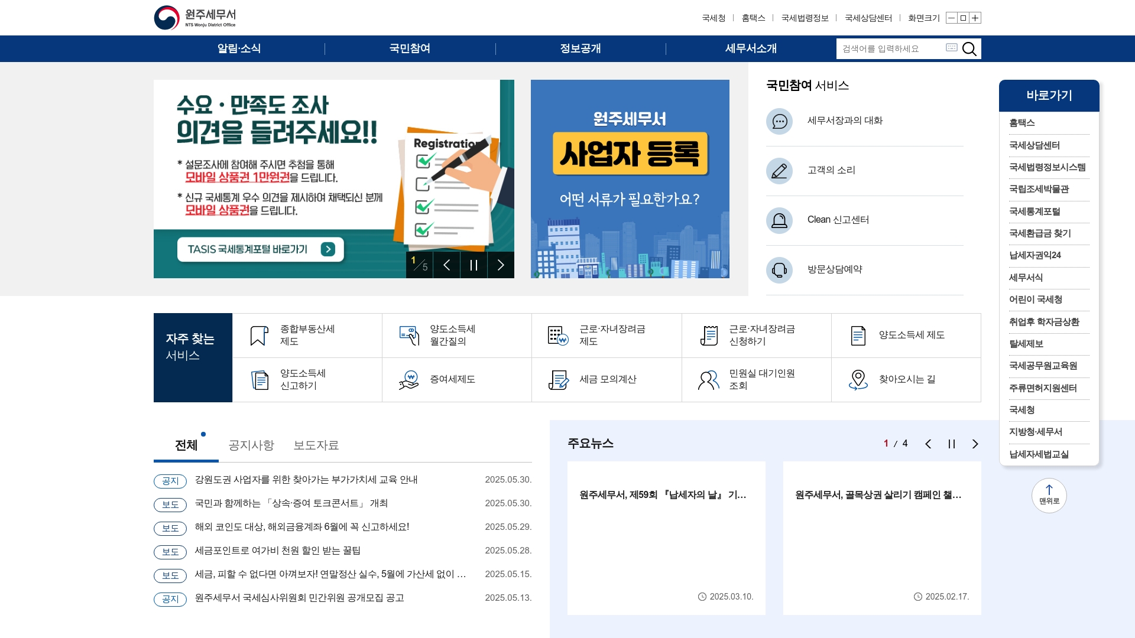Go to next banner slide
Screen dimensions: 1135x638
(501, 265)
